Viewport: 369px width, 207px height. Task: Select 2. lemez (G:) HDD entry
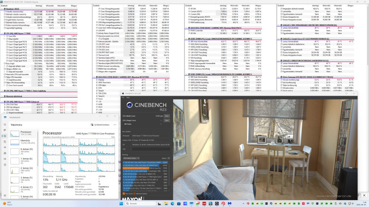tap(23, 170)
